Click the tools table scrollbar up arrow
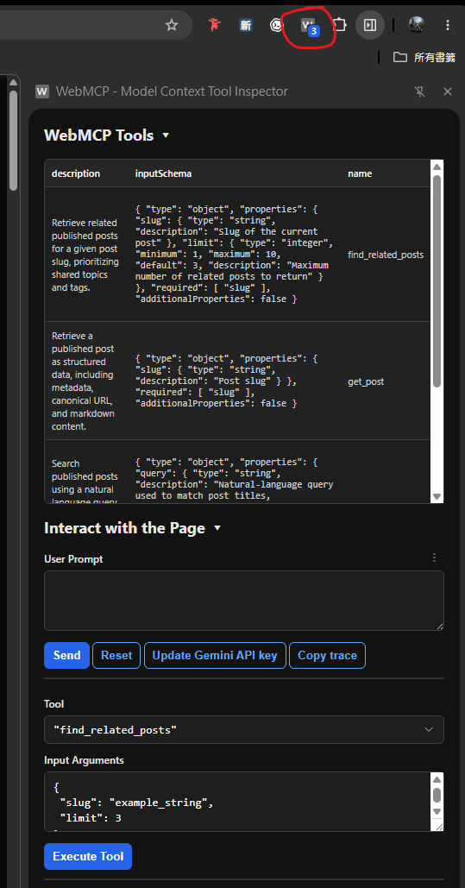465x888 pixels. tap(437, 167)
